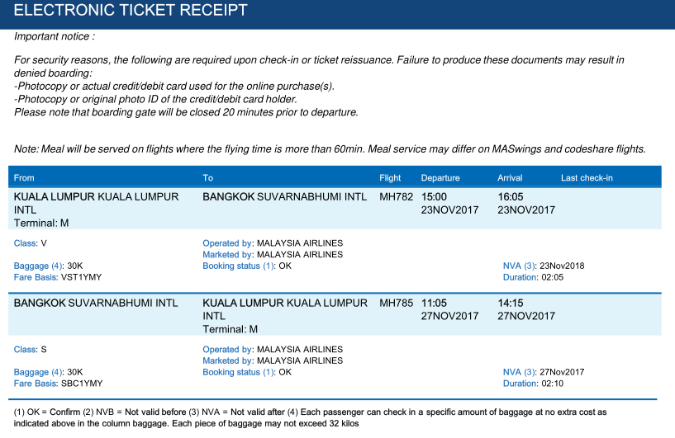Click the Important notice heading
The width and height of the screenshot is (675, 438).
click(55, 36)
